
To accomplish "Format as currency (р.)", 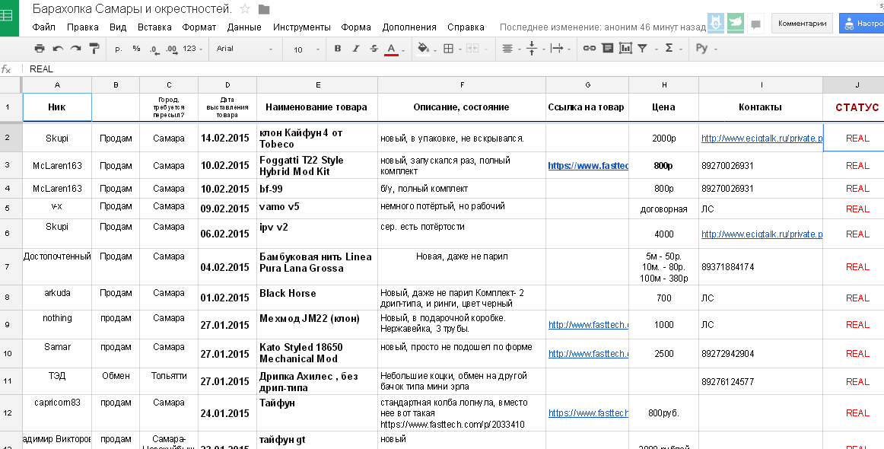I will (119, 49).
